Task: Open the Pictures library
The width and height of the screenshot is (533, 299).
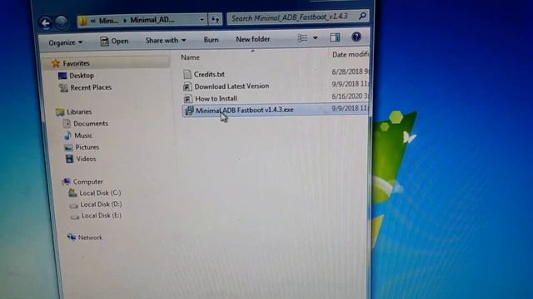Action: [x=87, y=147]
